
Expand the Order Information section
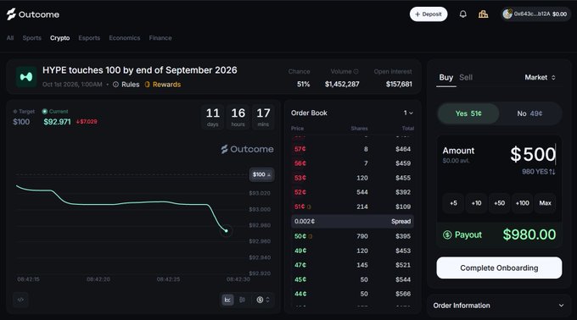coord(498,306)
